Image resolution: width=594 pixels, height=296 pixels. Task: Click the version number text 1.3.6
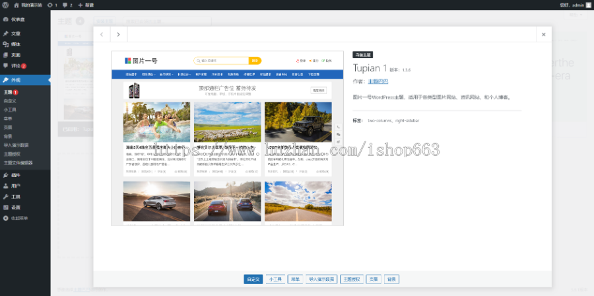407,70
